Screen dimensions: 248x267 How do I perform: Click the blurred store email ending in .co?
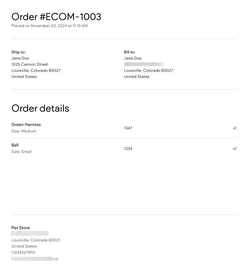tap(35, 259)
